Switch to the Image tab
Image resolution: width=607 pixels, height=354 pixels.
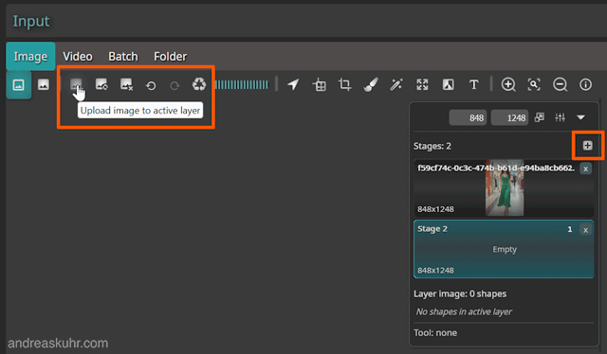click(x=30, y=57)
